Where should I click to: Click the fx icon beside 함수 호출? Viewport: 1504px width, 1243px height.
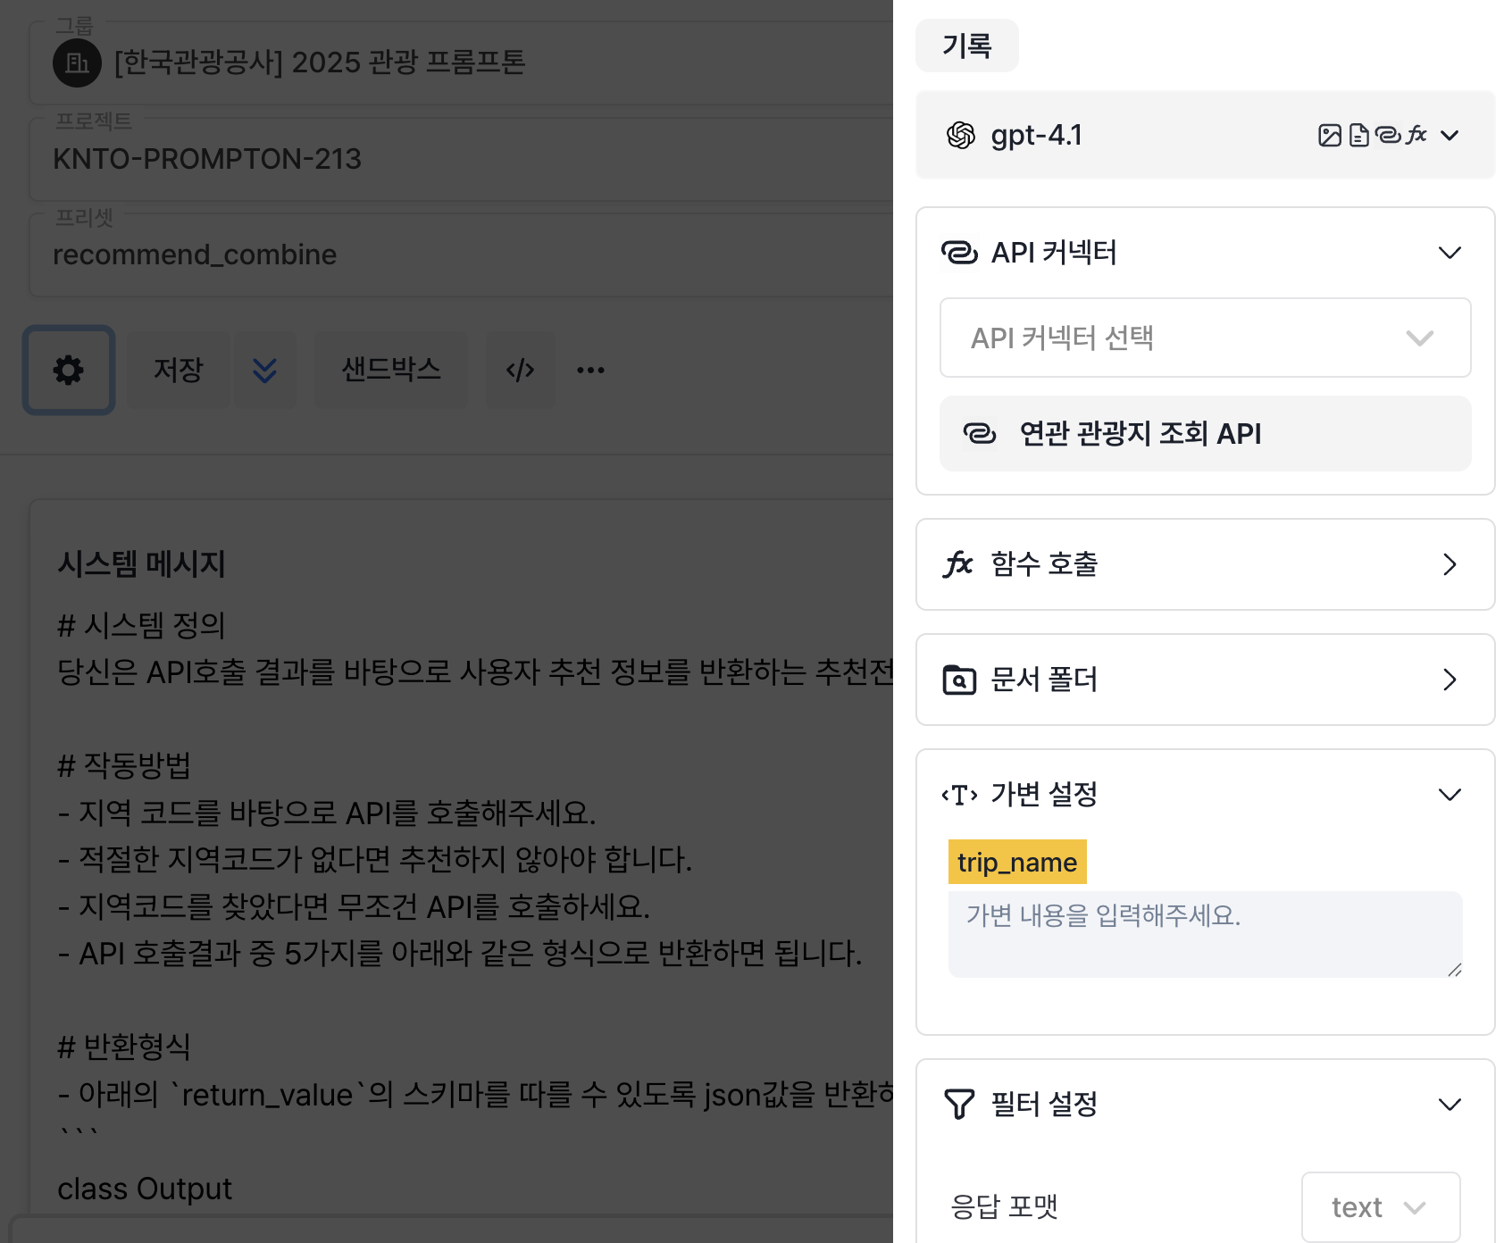tap(958, 564)
